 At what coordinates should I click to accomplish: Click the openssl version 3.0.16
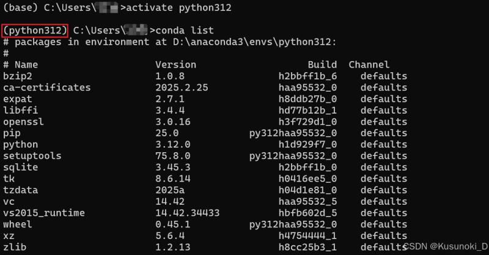tap(173, 122)
